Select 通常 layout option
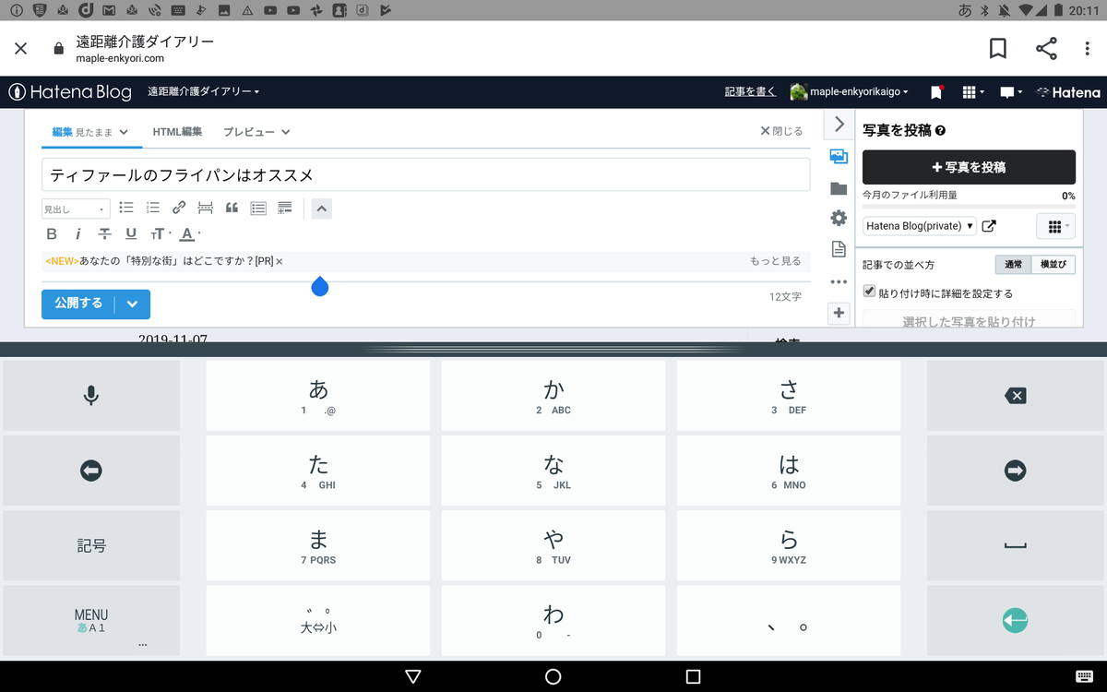 (1013, 265)
